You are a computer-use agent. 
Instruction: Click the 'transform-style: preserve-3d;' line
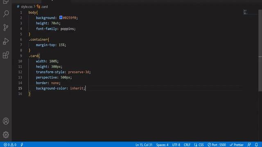coord(63,72)
